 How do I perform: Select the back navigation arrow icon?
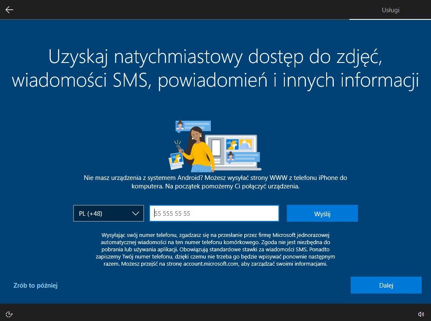pos(9,9)
